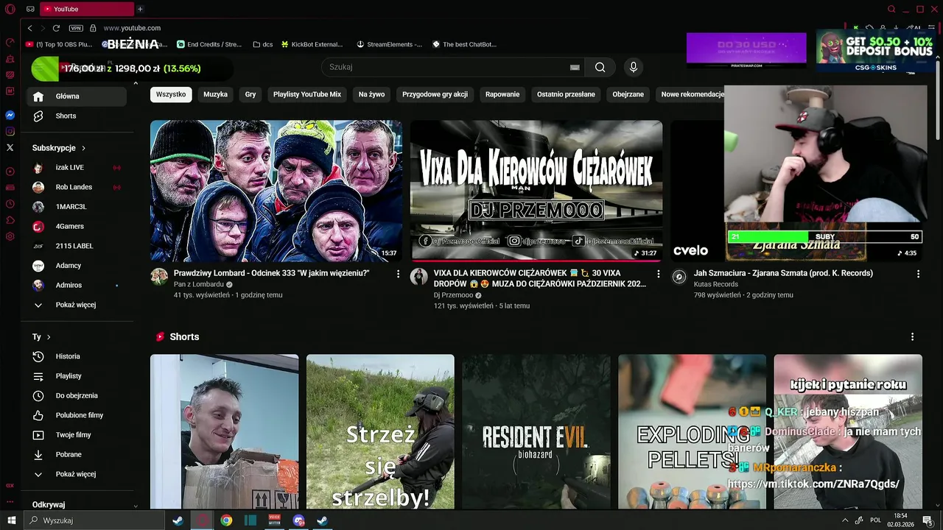Expand the Subskrypcje section chevron
This screenshot has height=530, width=943.
[x=83, y=148]
